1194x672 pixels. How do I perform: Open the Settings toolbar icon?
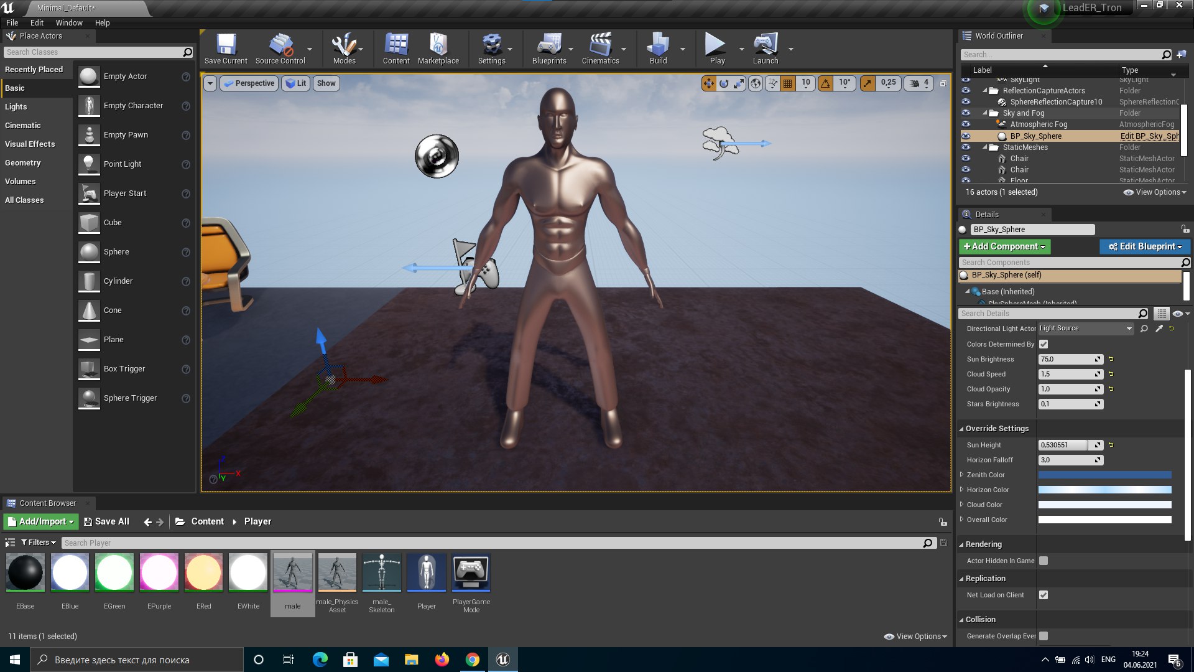491,49
